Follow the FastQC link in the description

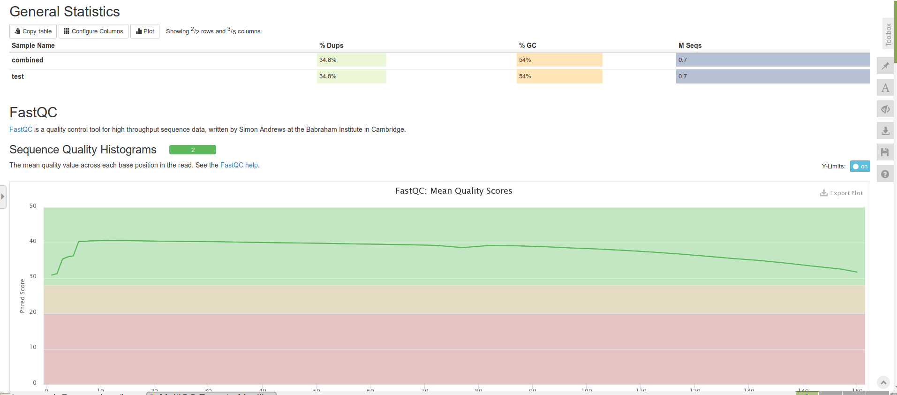(x=21, y=129)
